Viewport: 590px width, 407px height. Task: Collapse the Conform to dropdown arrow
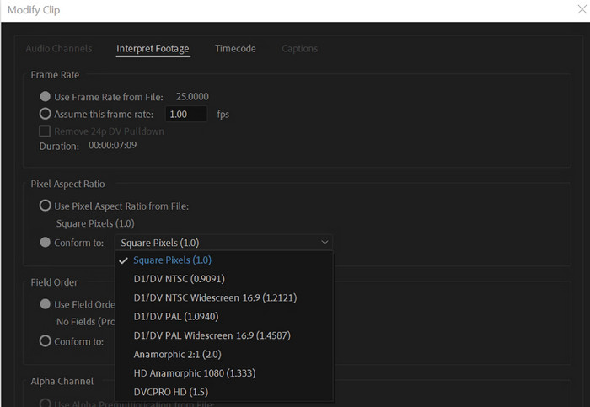click(x=325, y=243)
